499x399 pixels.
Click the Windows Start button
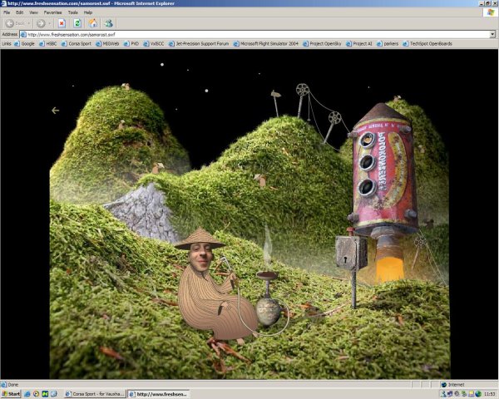[11, 393]
